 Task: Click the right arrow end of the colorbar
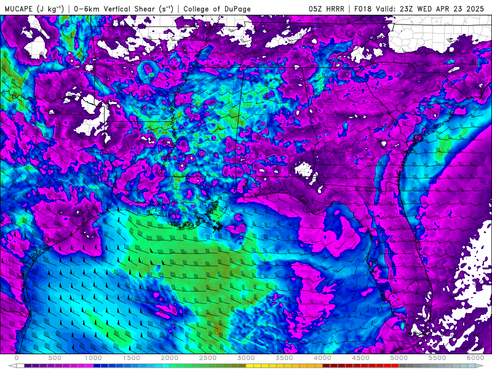[480, 365]
